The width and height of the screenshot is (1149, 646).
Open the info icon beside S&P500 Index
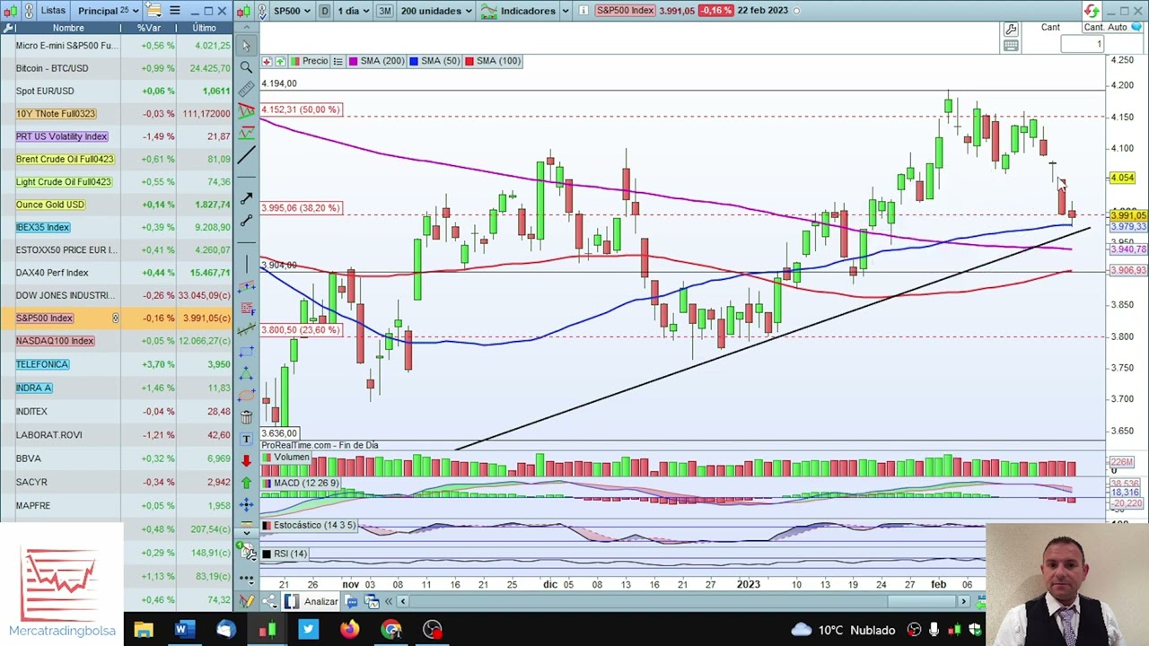click(x=583, y=11)
